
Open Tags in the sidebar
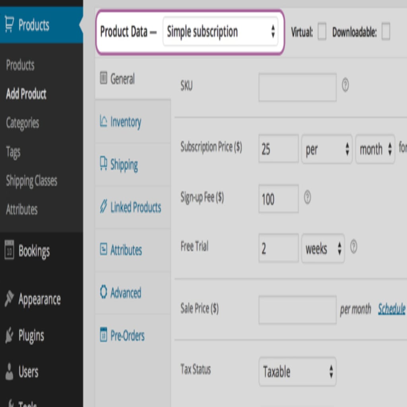(x=13, y=152)
